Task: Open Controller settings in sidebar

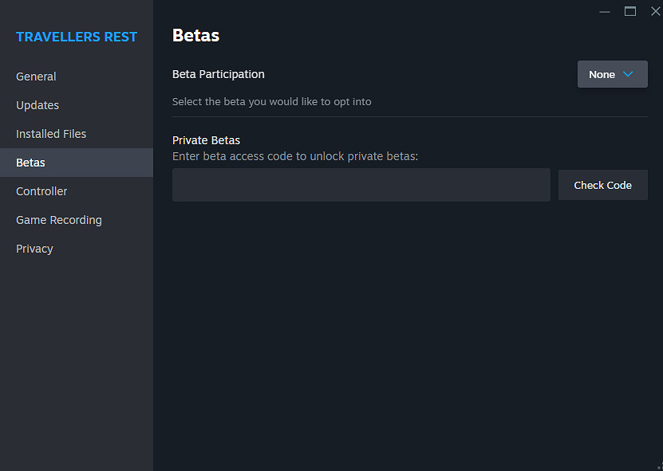Action: click(x=41, y=191)
